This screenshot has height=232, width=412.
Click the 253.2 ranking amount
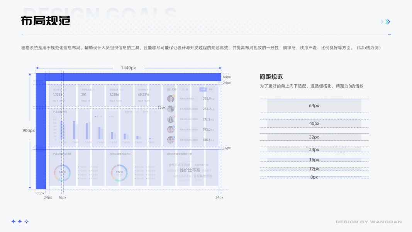[x=207, y=109]
